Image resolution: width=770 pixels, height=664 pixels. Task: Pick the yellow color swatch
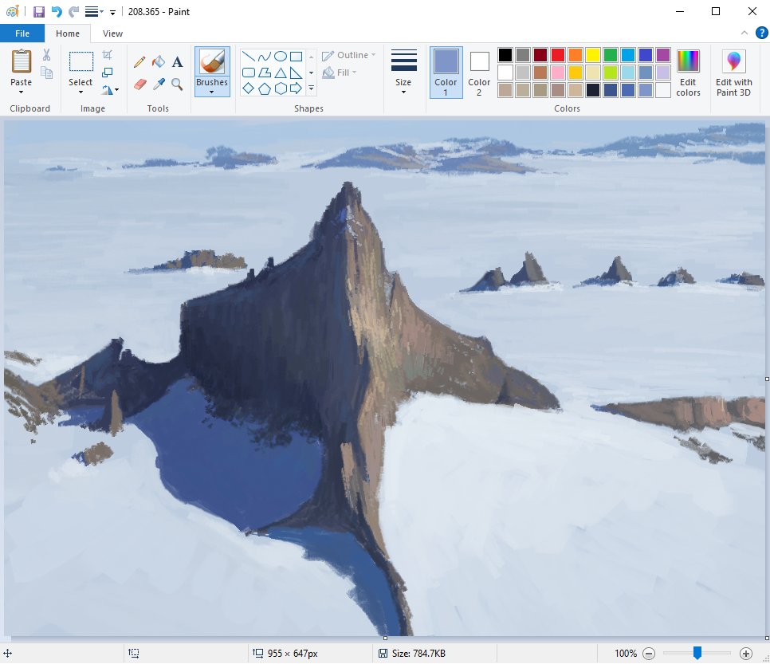(x=593, y=54)
